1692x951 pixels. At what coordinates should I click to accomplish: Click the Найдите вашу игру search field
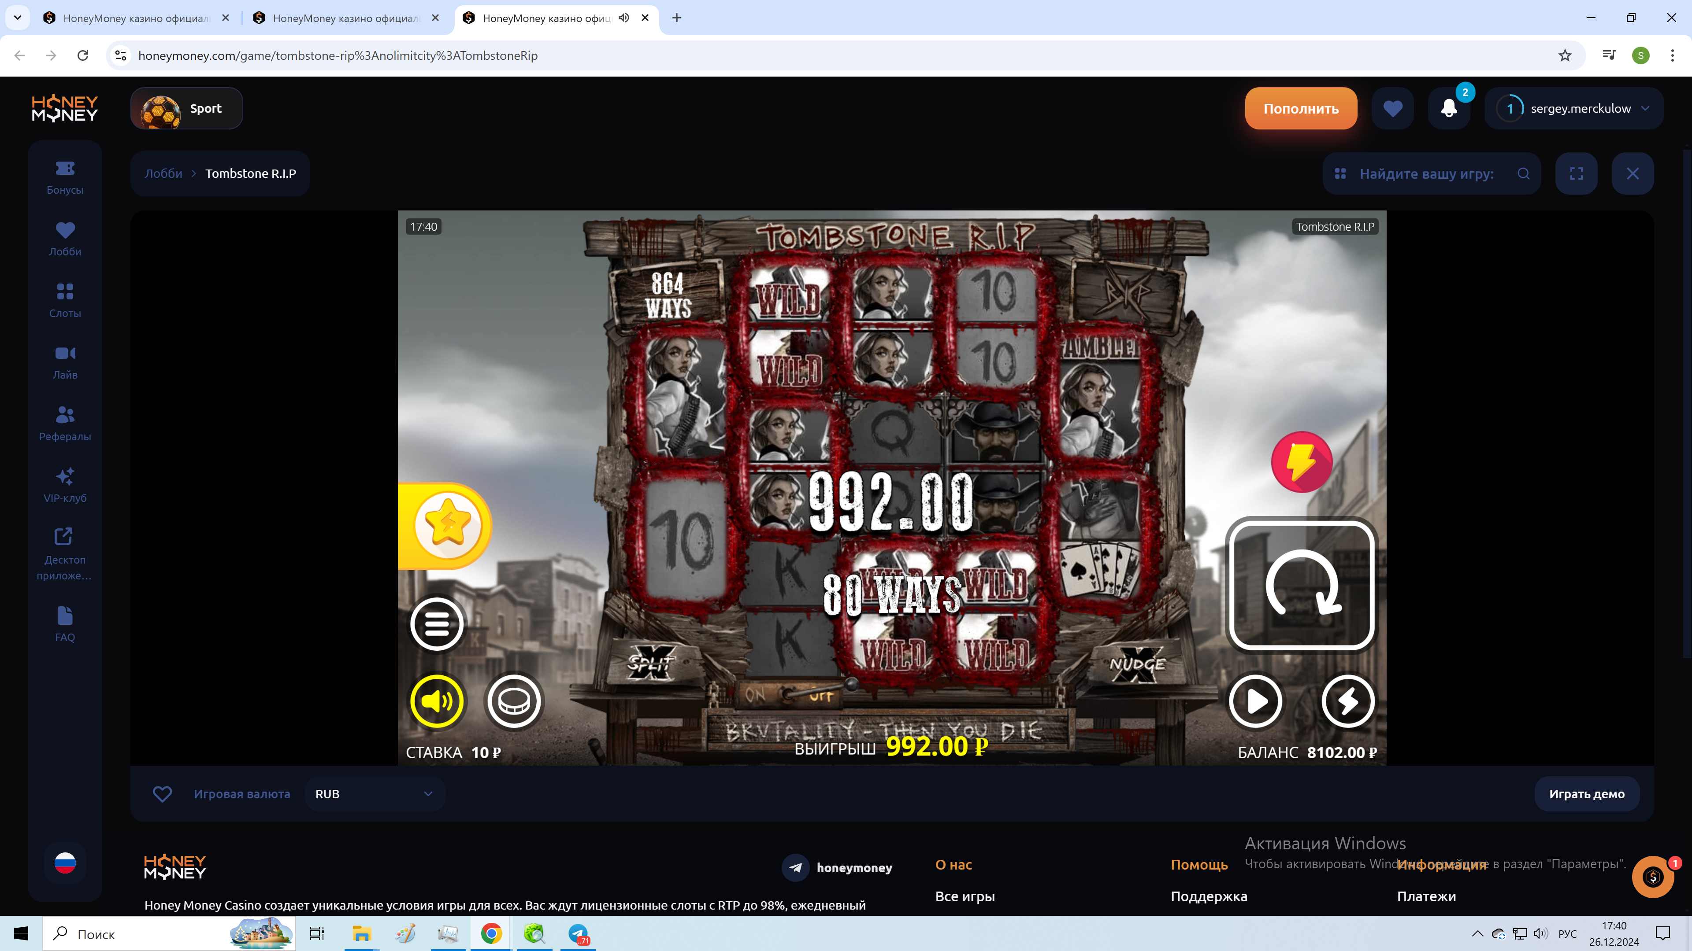tap(1426, 174)
